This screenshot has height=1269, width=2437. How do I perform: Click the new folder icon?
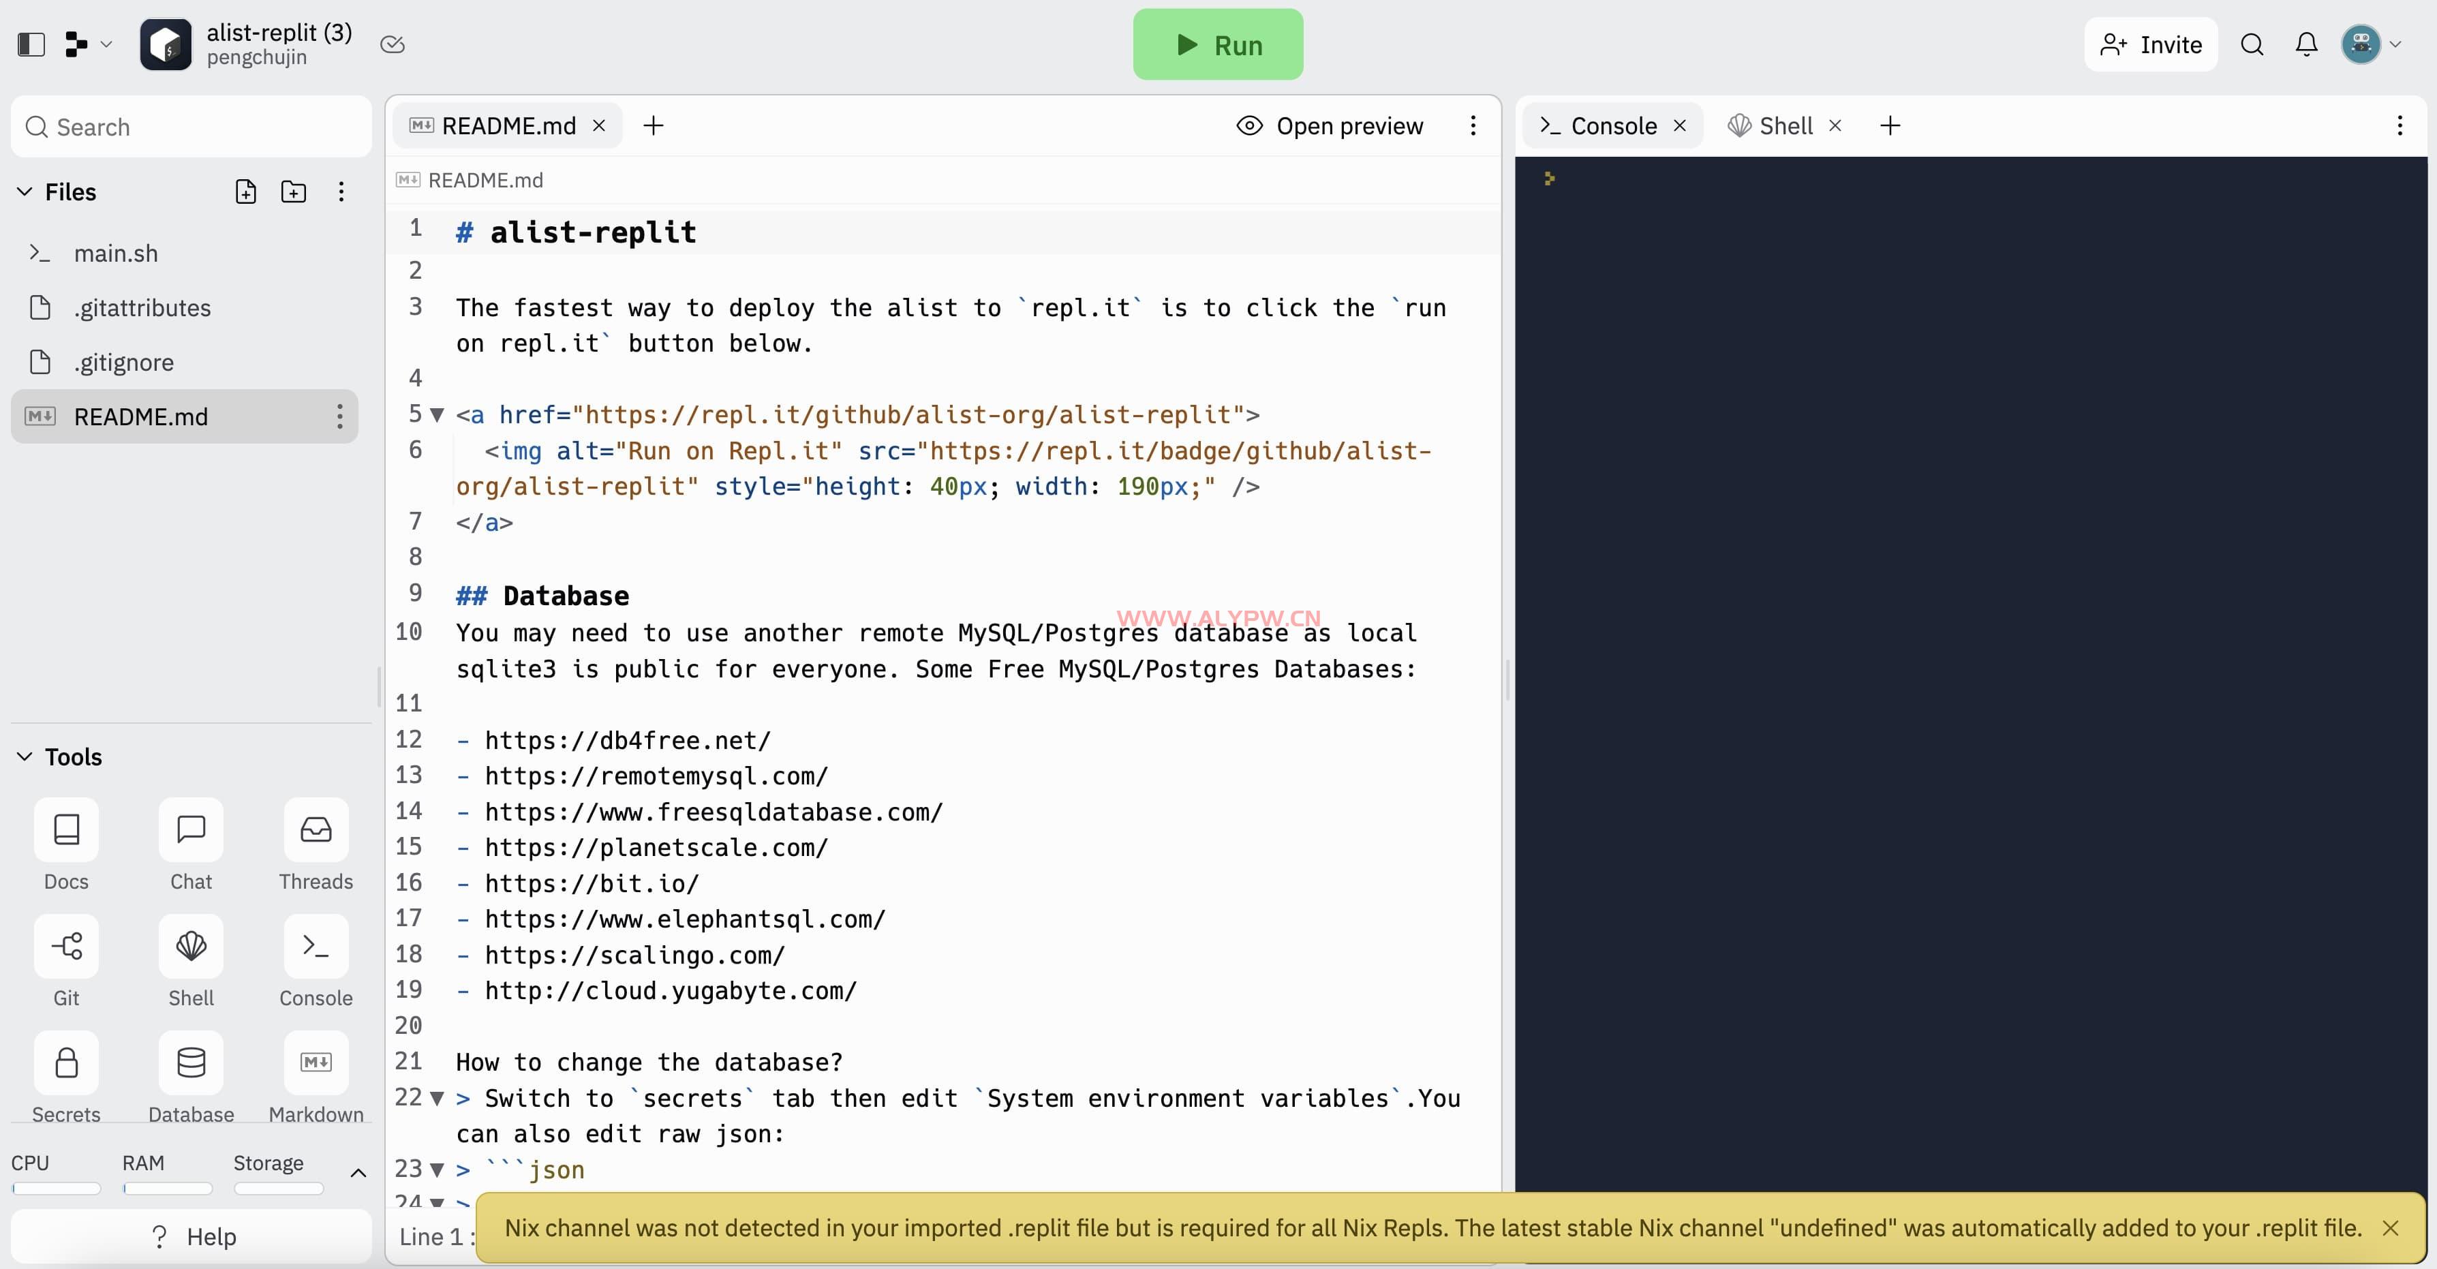tap(293, 192)
